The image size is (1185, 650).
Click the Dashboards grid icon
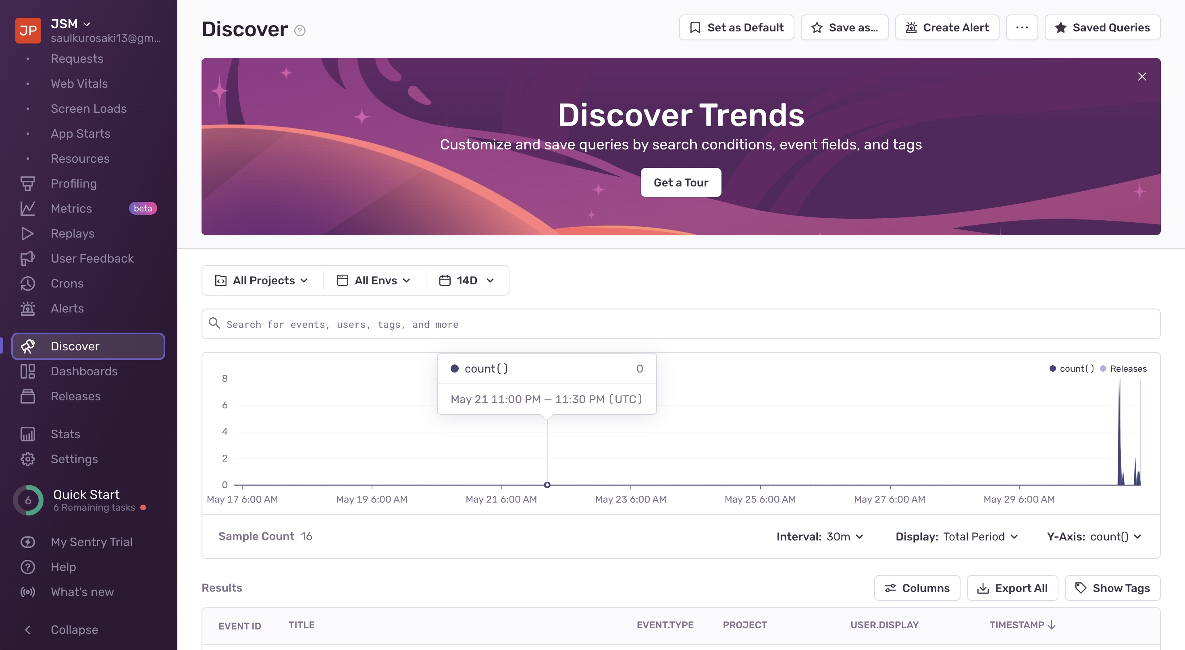(x=27, y=371)
